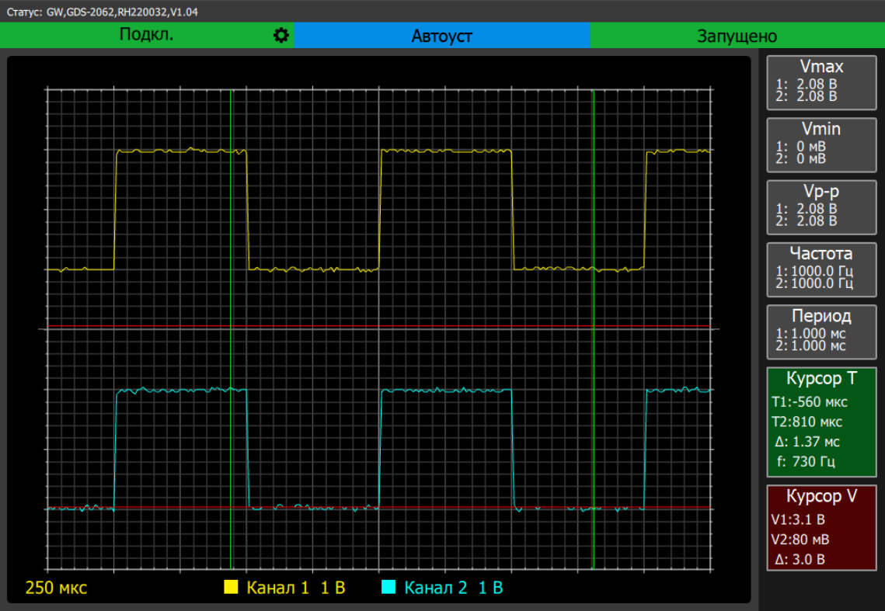Toggle the Запущено run state
This screenshot has width=885, height=611.
[x=737, y=35]
